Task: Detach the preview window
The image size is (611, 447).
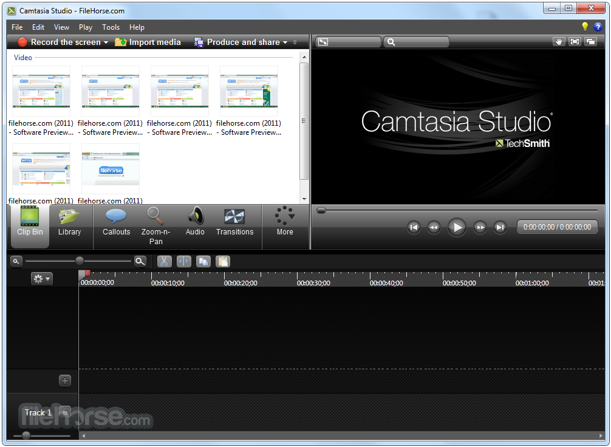Action: (x=591, y=42)
